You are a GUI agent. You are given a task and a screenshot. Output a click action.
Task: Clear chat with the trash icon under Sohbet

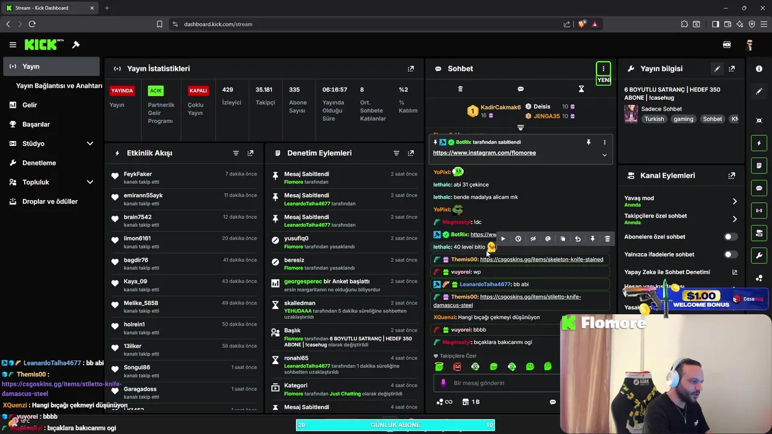click(x=460, y=89)
